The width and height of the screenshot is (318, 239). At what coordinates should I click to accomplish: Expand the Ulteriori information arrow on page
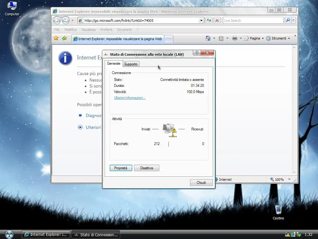pos(80,127)
